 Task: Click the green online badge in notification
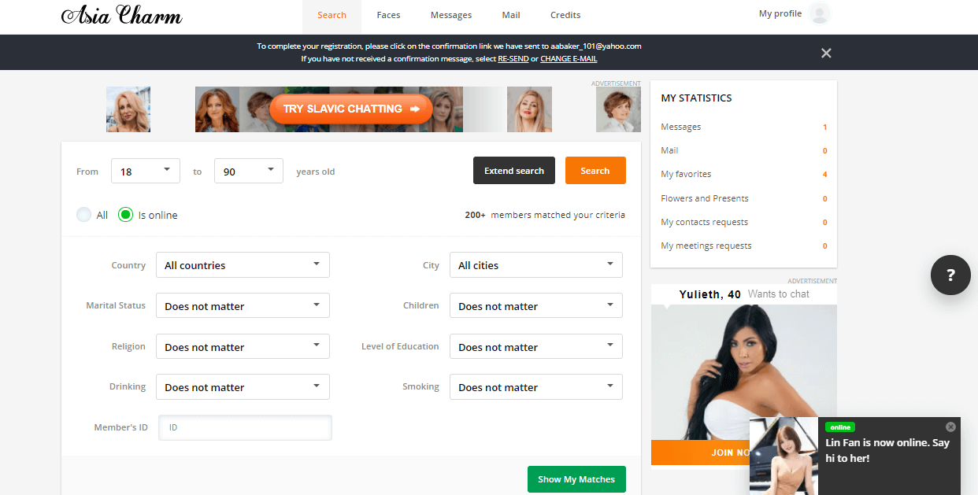point(840,427)
